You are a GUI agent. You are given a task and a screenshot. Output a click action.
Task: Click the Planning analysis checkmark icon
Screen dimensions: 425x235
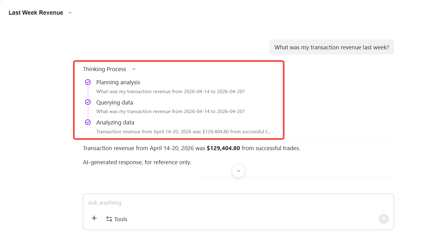(x=88, y=82)
